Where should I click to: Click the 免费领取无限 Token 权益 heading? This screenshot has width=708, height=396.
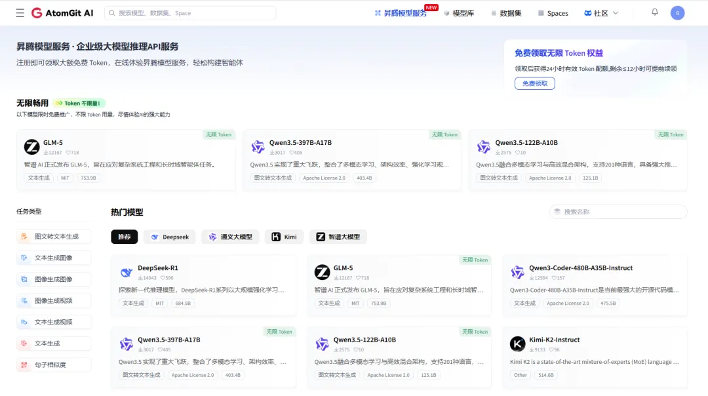click(x=559, y=53)
